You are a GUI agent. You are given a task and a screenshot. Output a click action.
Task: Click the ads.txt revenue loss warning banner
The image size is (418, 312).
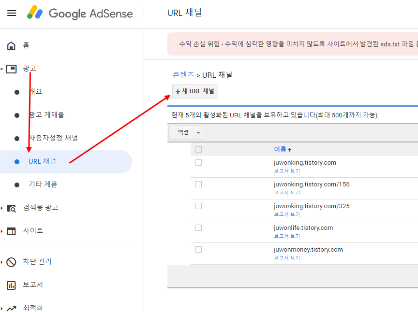click(293, 44)
